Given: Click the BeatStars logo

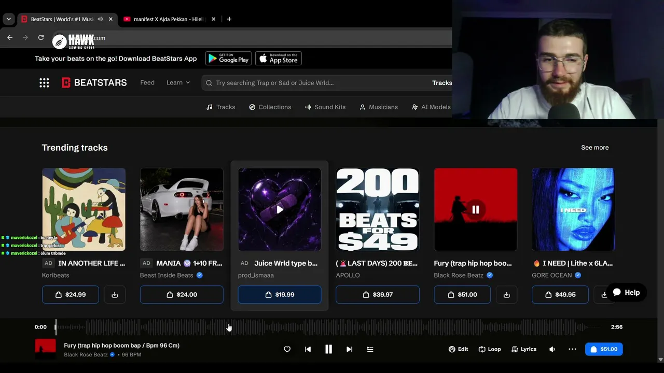Looking at the screenshot, I should 94,83.
